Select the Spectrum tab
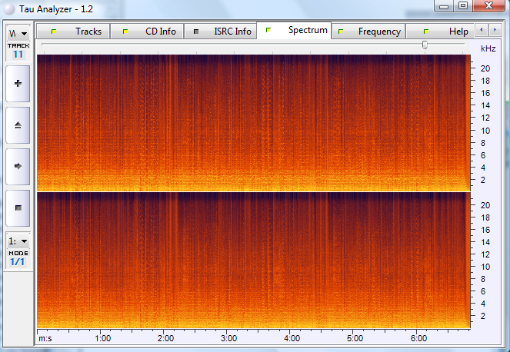The width and height of the screenshot is (510, 352). pyautogui.click(x=294, y=31)
